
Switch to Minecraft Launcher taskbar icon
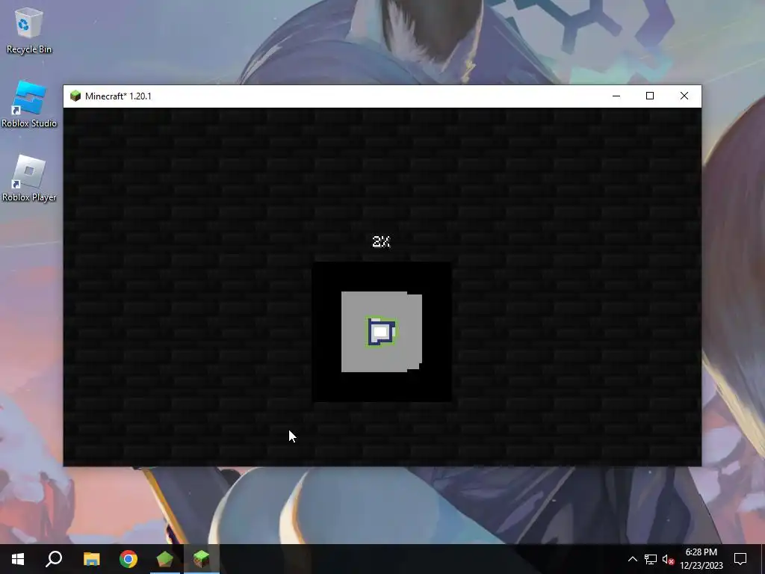click(165, 559)
